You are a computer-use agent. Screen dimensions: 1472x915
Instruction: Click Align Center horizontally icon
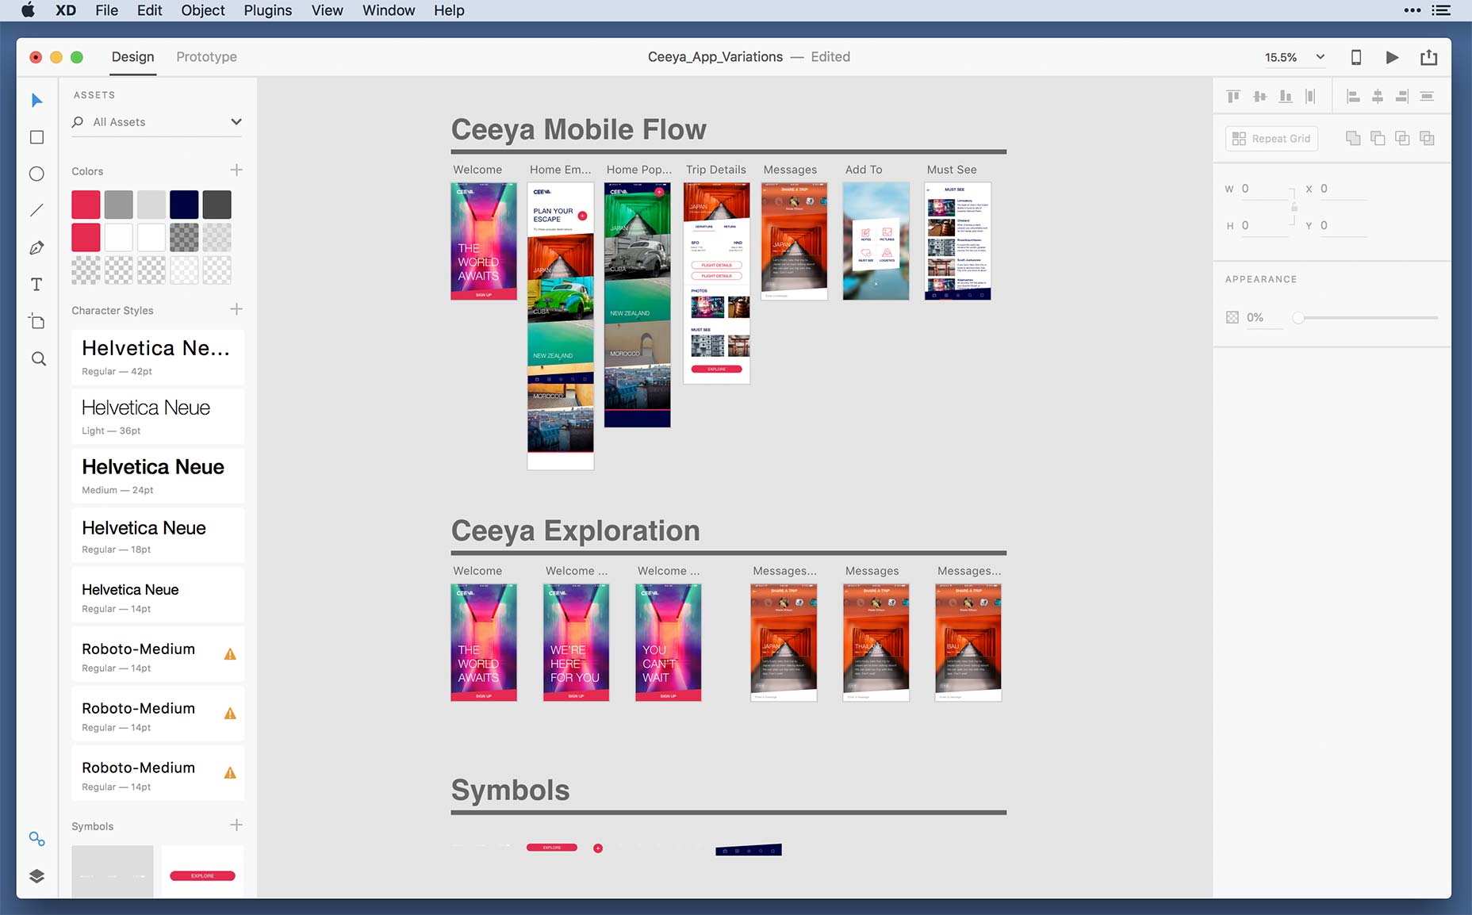1378,97
